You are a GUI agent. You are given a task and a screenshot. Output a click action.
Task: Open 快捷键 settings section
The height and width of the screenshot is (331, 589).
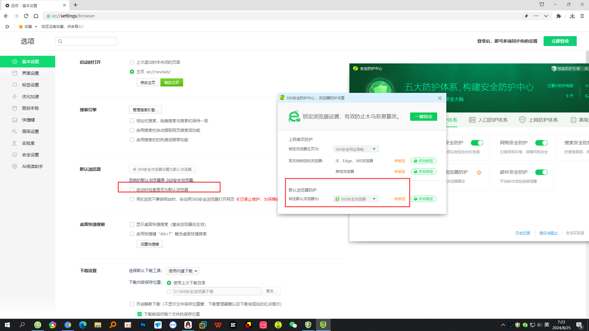click(28, 120)
